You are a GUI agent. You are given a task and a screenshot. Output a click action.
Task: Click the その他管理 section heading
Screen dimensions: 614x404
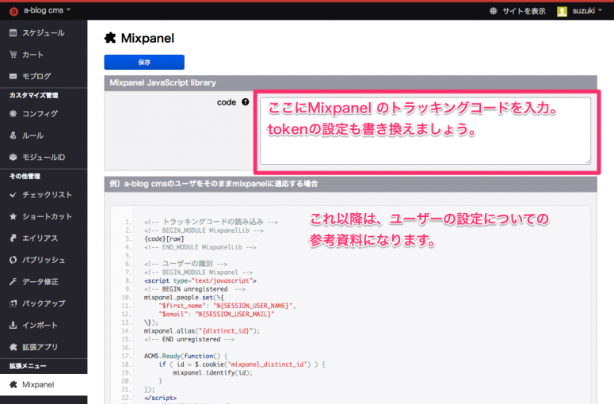(25, 177)
